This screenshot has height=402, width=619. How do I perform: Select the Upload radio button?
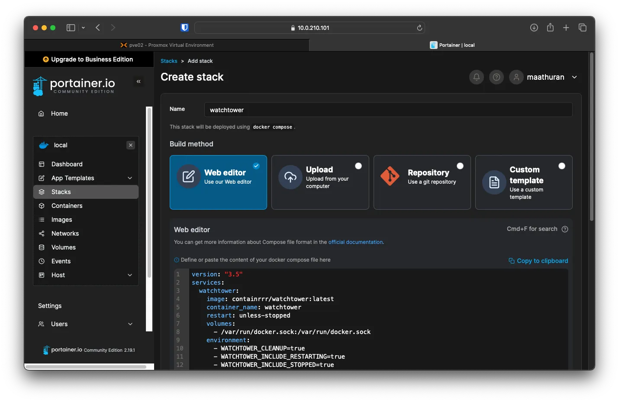point(358,166)
